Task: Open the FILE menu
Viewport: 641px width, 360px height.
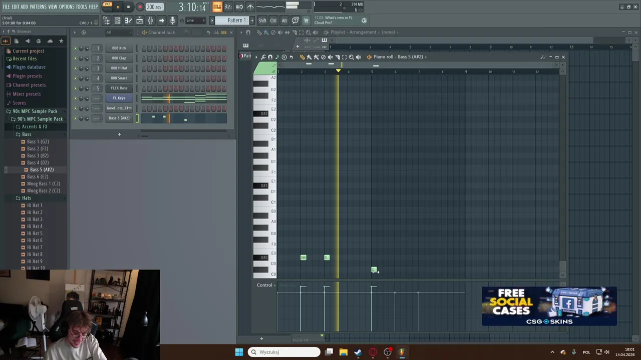Action: click(x=6, y=6)
